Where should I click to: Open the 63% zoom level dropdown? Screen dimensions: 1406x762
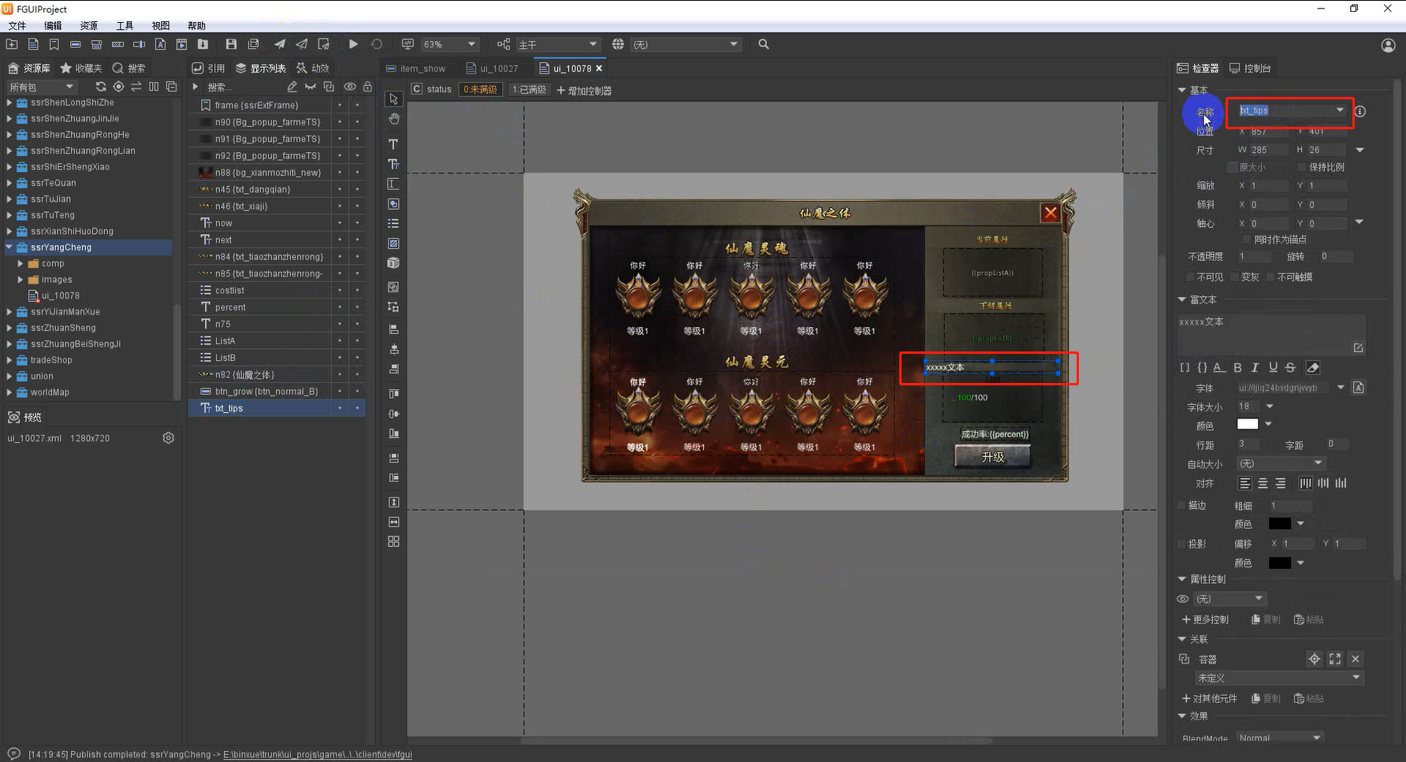(450, 44)
